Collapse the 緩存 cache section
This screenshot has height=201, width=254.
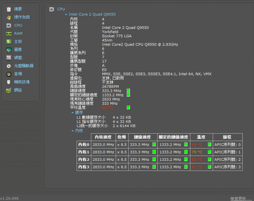[x=73, y=112]
